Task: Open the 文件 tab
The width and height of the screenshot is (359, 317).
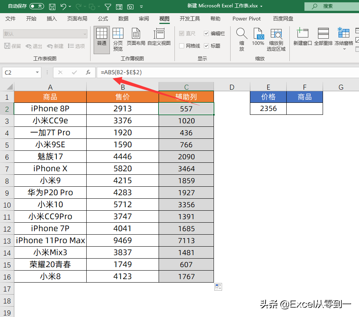Action: [10, 19]
